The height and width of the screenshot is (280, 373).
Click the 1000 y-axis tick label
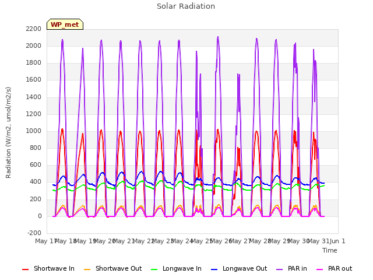pyautogui.click(x=34, y=131)
